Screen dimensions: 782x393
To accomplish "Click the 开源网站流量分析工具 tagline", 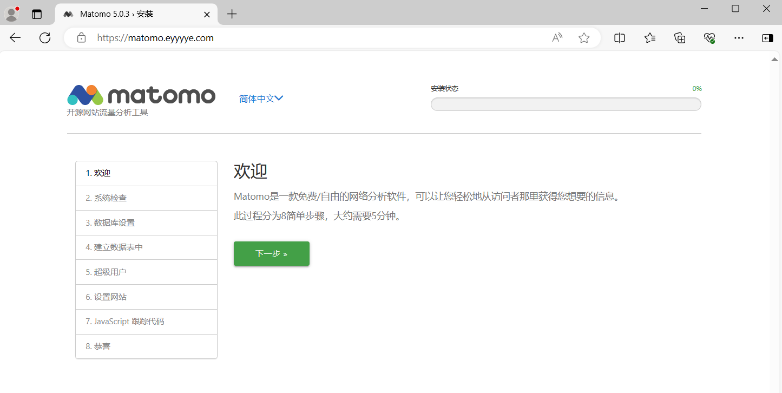I will [x=108, y=113].
